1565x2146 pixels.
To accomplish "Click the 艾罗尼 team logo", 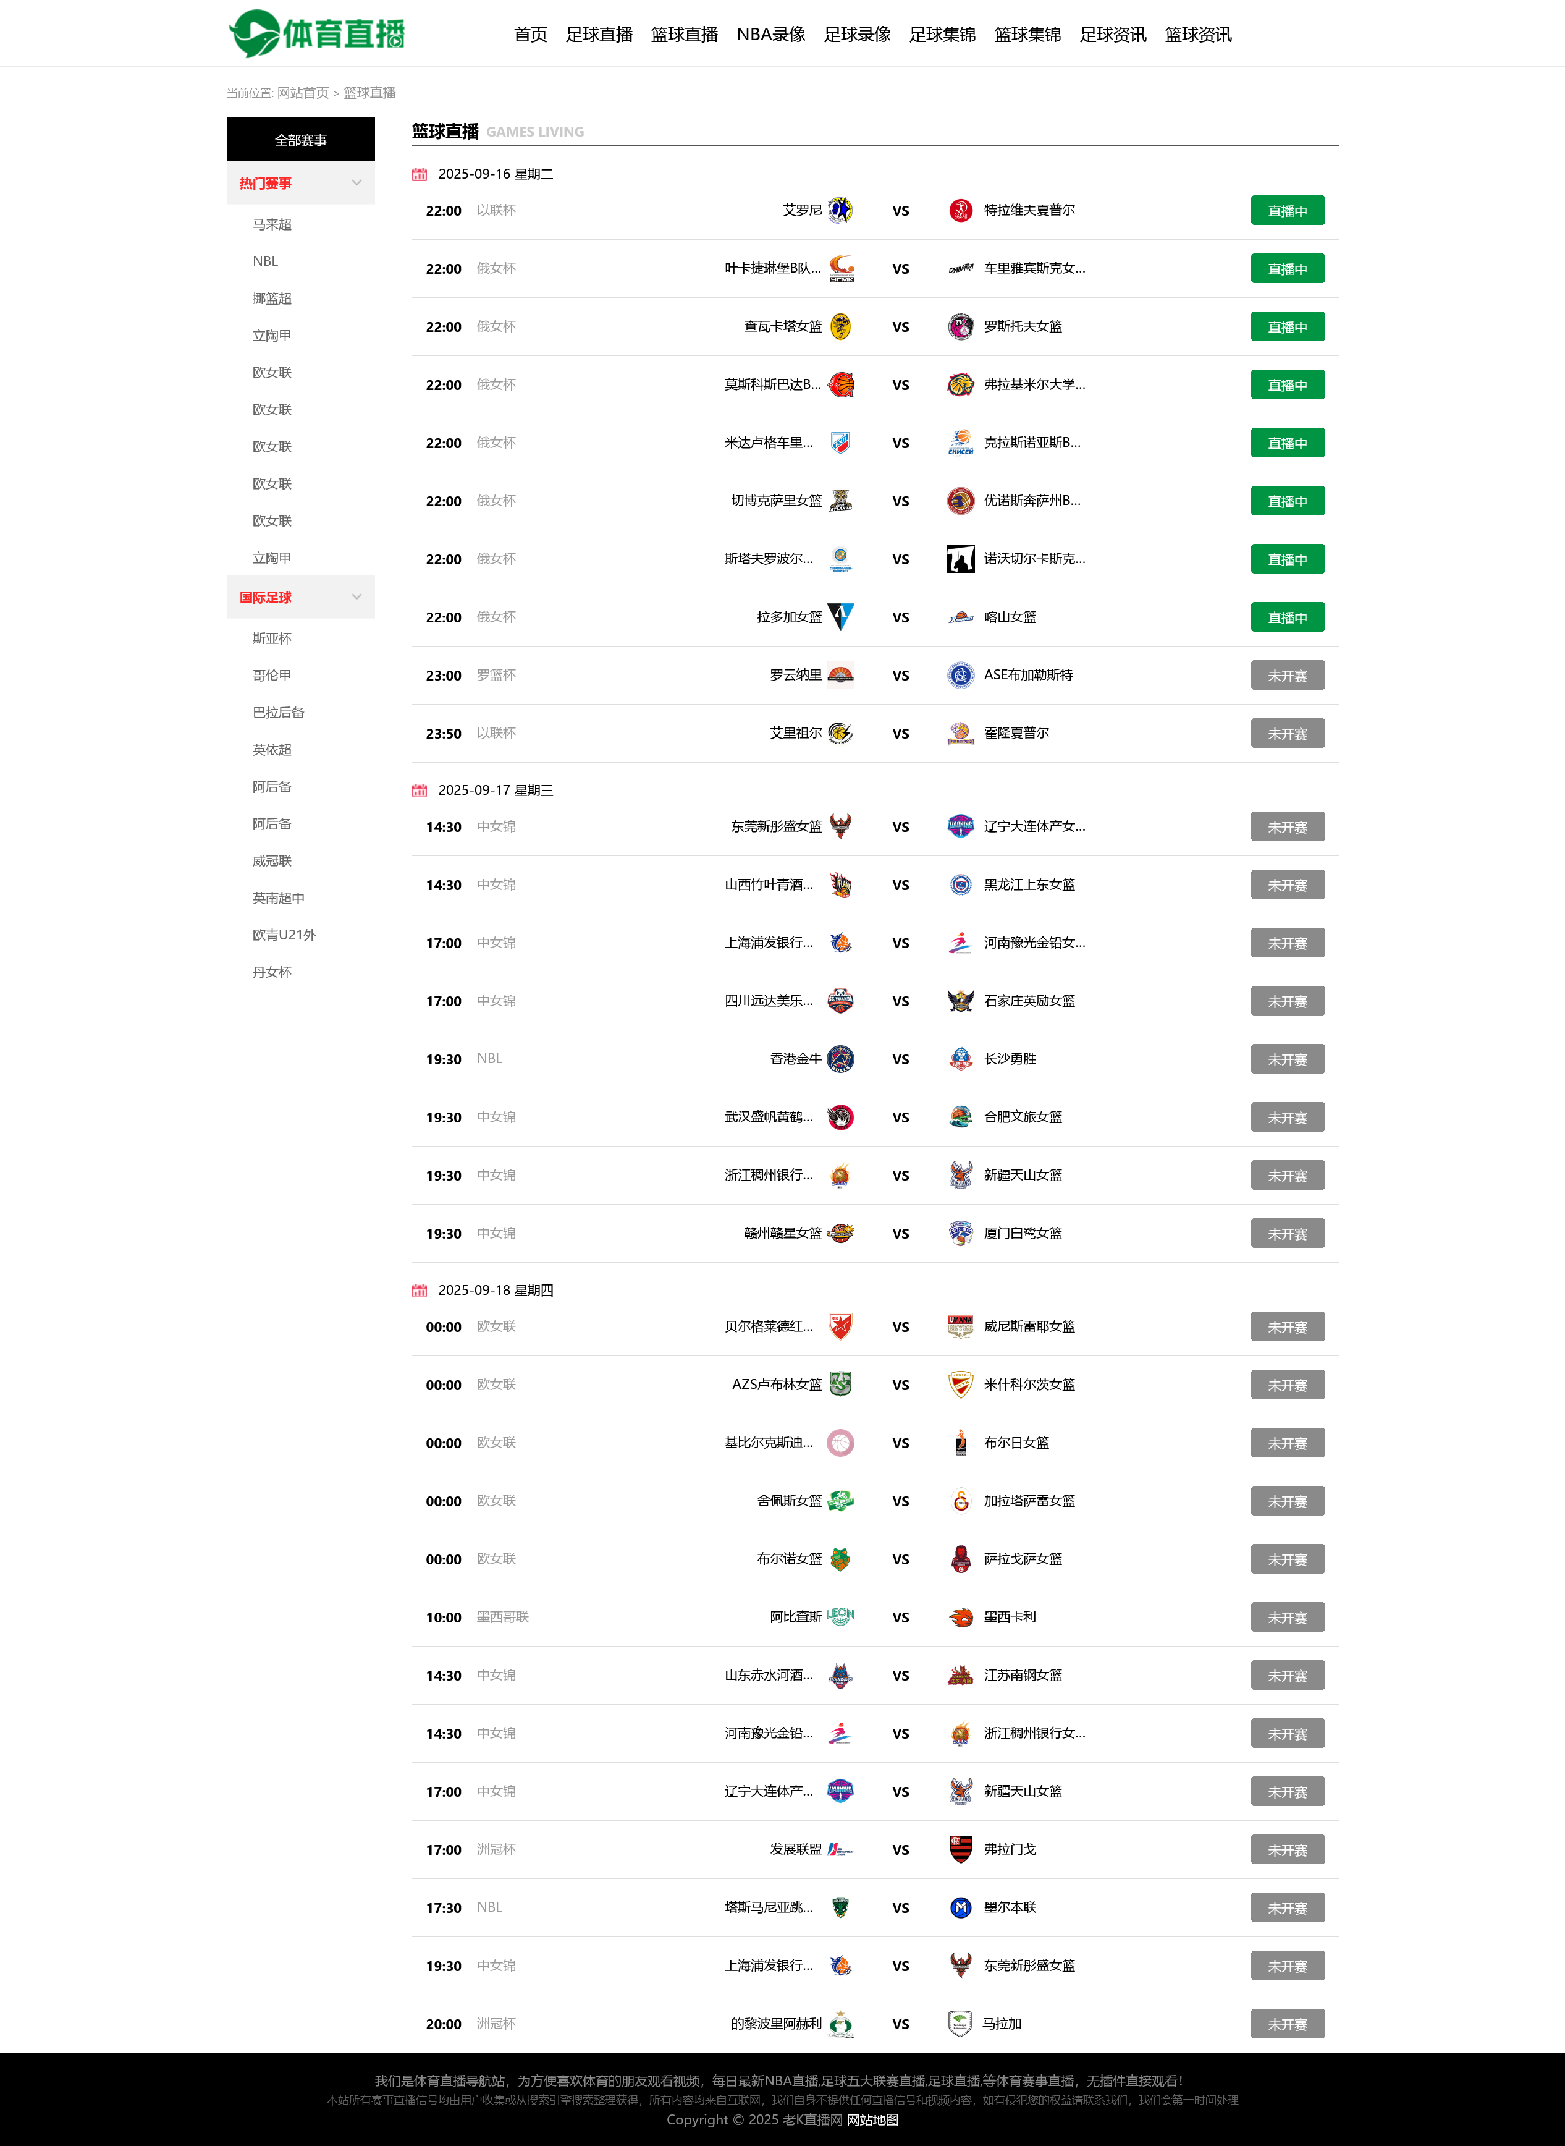I will point(840,210).
